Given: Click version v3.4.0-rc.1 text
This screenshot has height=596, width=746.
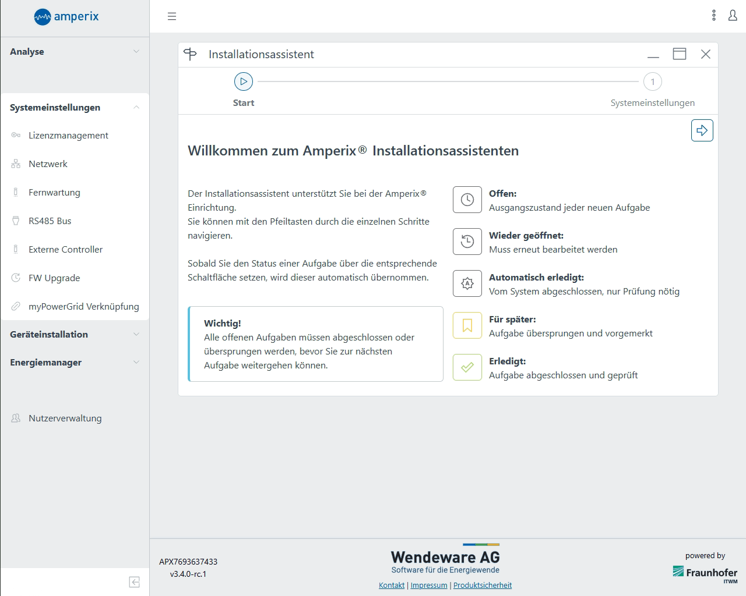Looking at the screenshot, I should 188,574.
